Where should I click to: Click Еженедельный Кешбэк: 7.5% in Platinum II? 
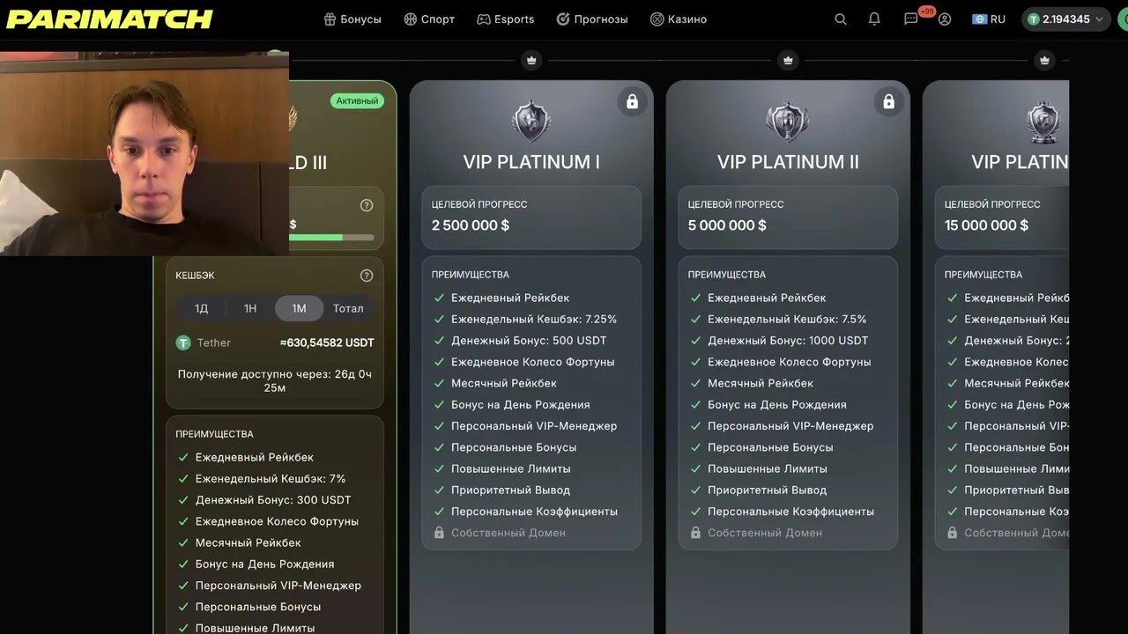(x=787, y=319)
